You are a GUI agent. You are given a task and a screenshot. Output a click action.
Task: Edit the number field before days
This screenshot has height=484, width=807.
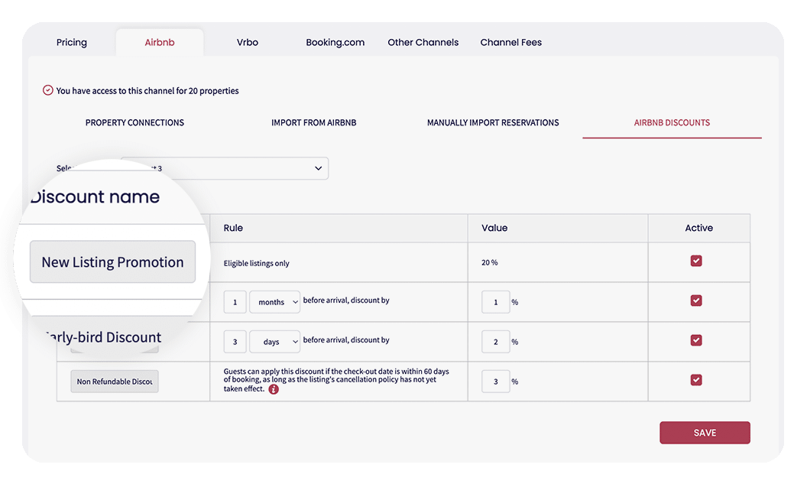[235, 341]
